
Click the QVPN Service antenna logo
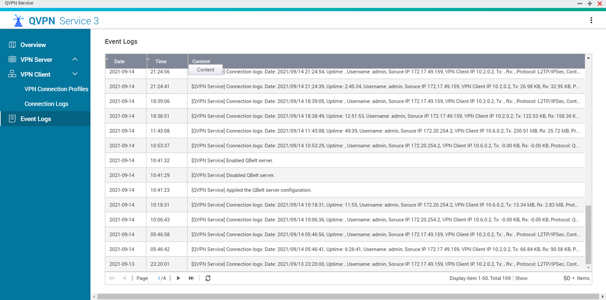coord(19,21)
